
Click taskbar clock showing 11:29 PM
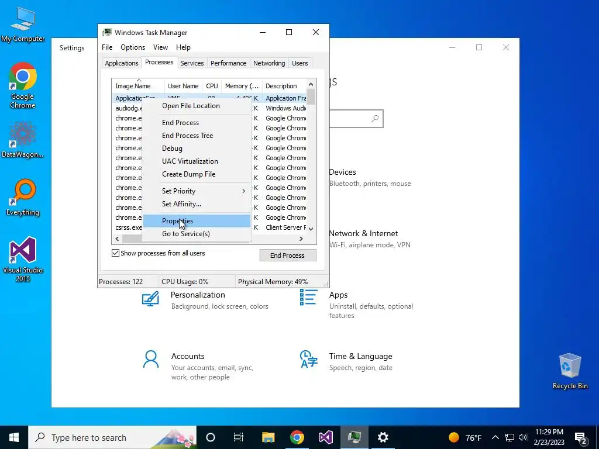point(549,437)
